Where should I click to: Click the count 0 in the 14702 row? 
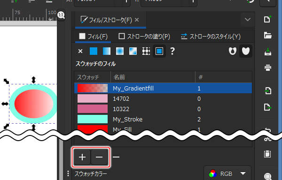click(199, 98)
